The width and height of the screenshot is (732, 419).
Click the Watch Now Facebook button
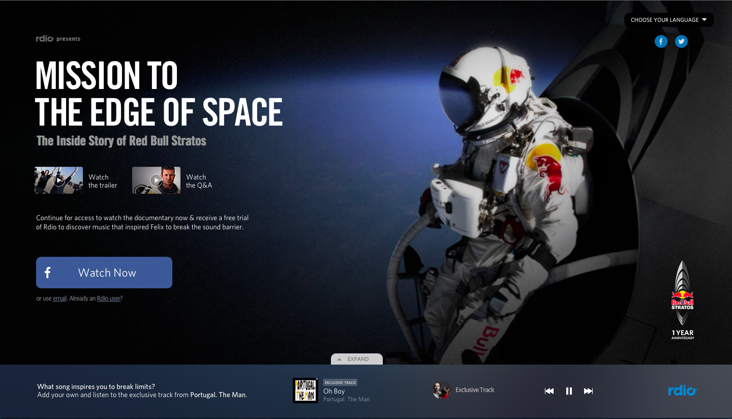104,273
